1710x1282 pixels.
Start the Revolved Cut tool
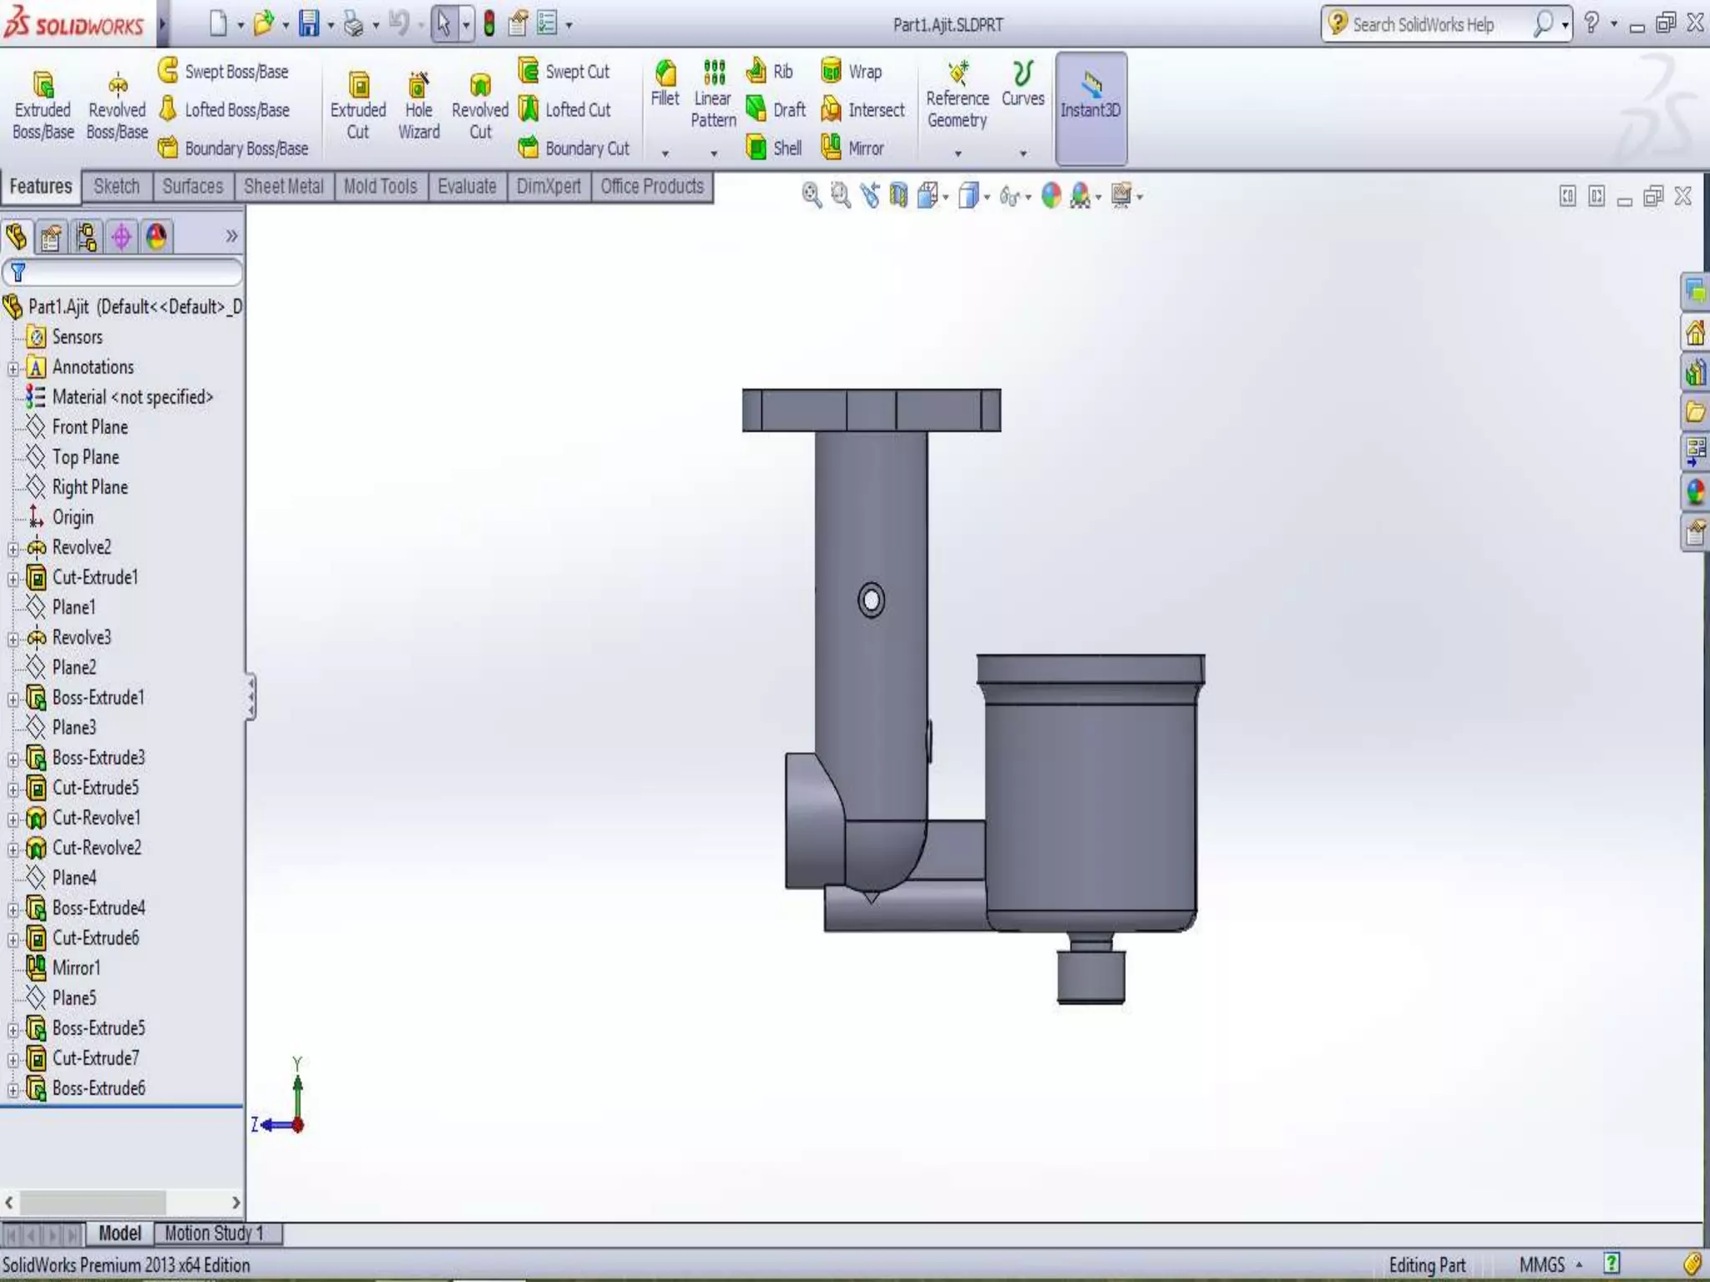click(480, 107)
